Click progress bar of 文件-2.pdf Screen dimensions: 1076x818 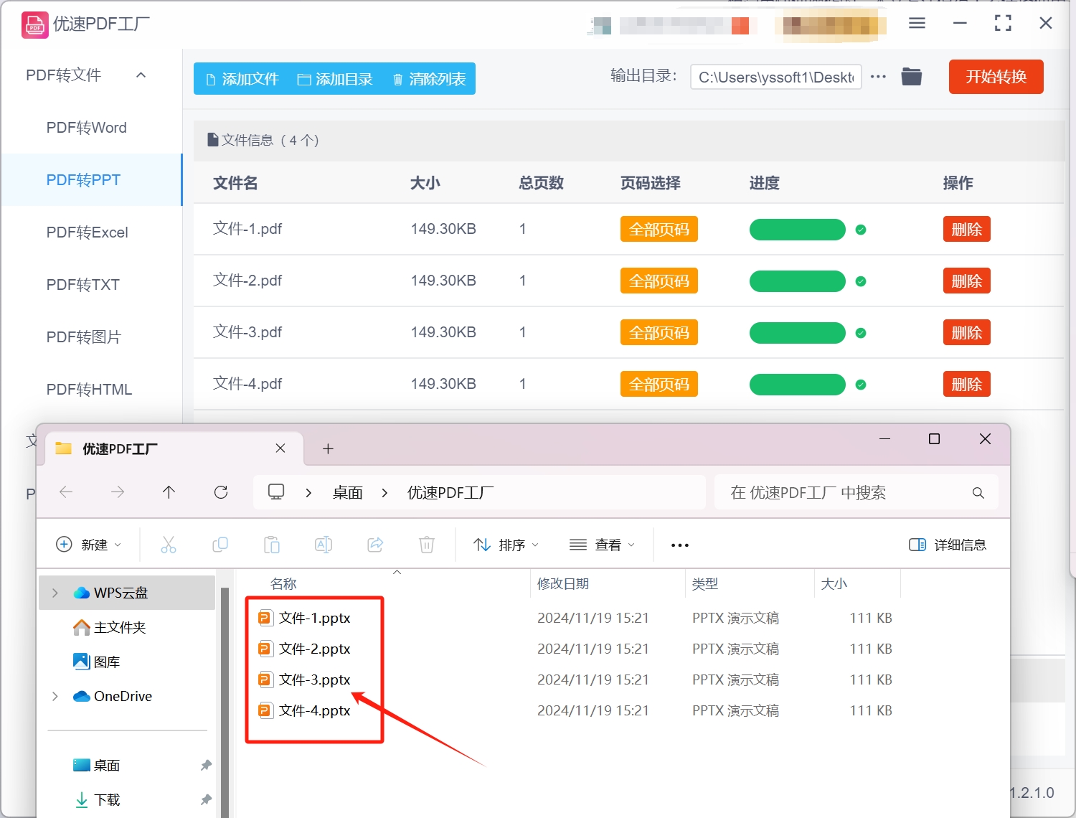[797, 281]
